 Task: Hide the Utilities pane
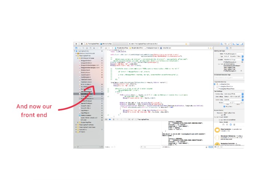click(x=242, y=44)
